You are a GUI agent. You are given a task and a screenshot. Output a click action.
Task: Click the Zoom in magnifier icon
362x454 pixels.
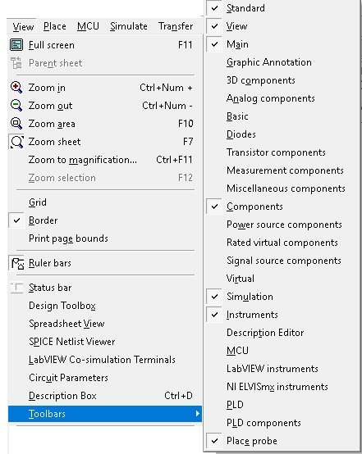pyautogui.click(x=16, y=88)
